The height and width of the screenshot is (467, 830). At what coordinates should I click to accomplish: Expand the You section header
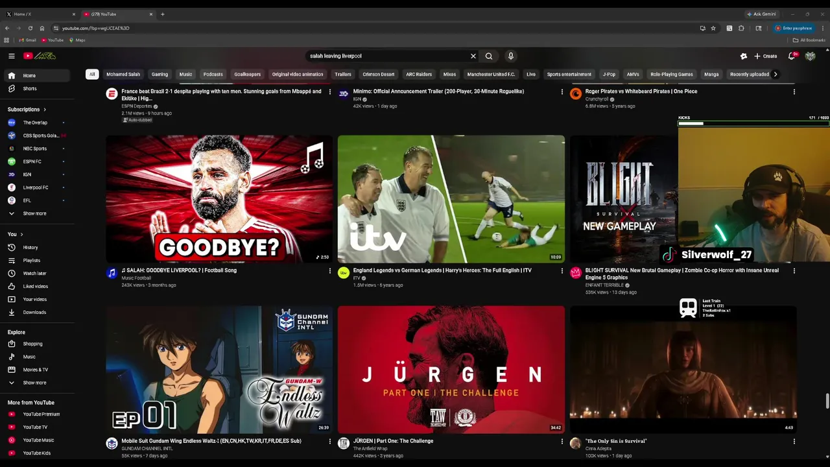point(16,234)
